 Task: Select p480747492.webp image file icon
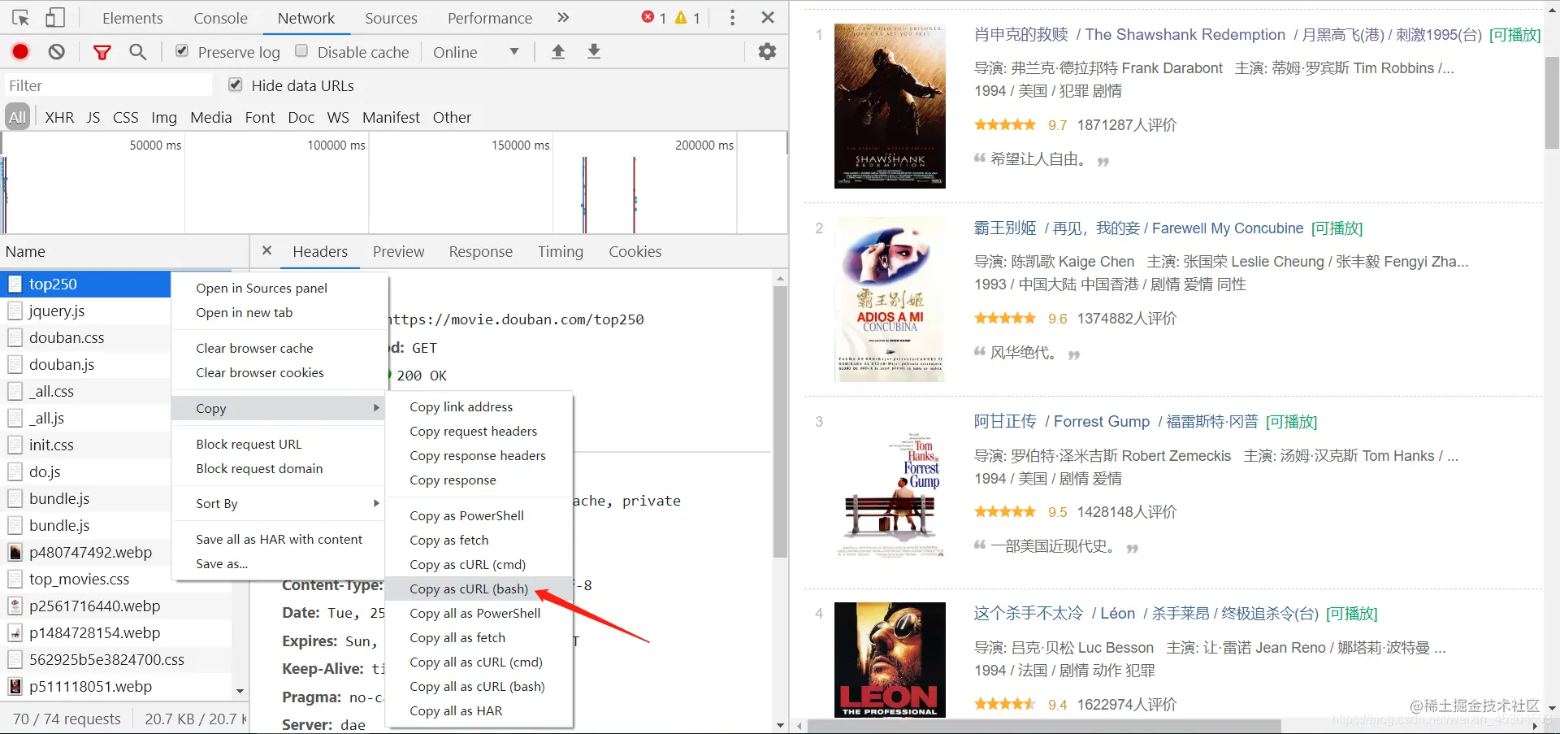pyautogui.click(x=15, y=553)
